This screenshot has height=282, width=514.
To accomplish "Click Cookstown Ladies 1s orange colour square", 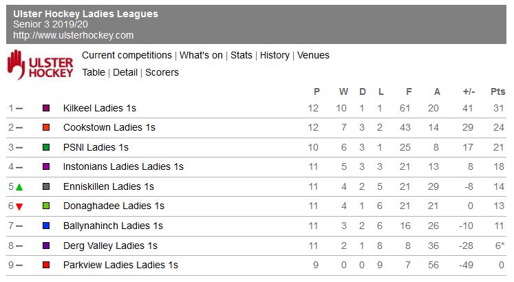I will [x=46, y=128].
